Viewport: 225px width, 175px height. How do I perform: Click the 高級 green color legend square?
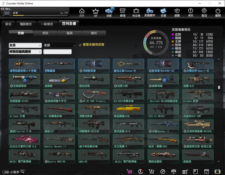pyautogui.click(x=173, y=52)
